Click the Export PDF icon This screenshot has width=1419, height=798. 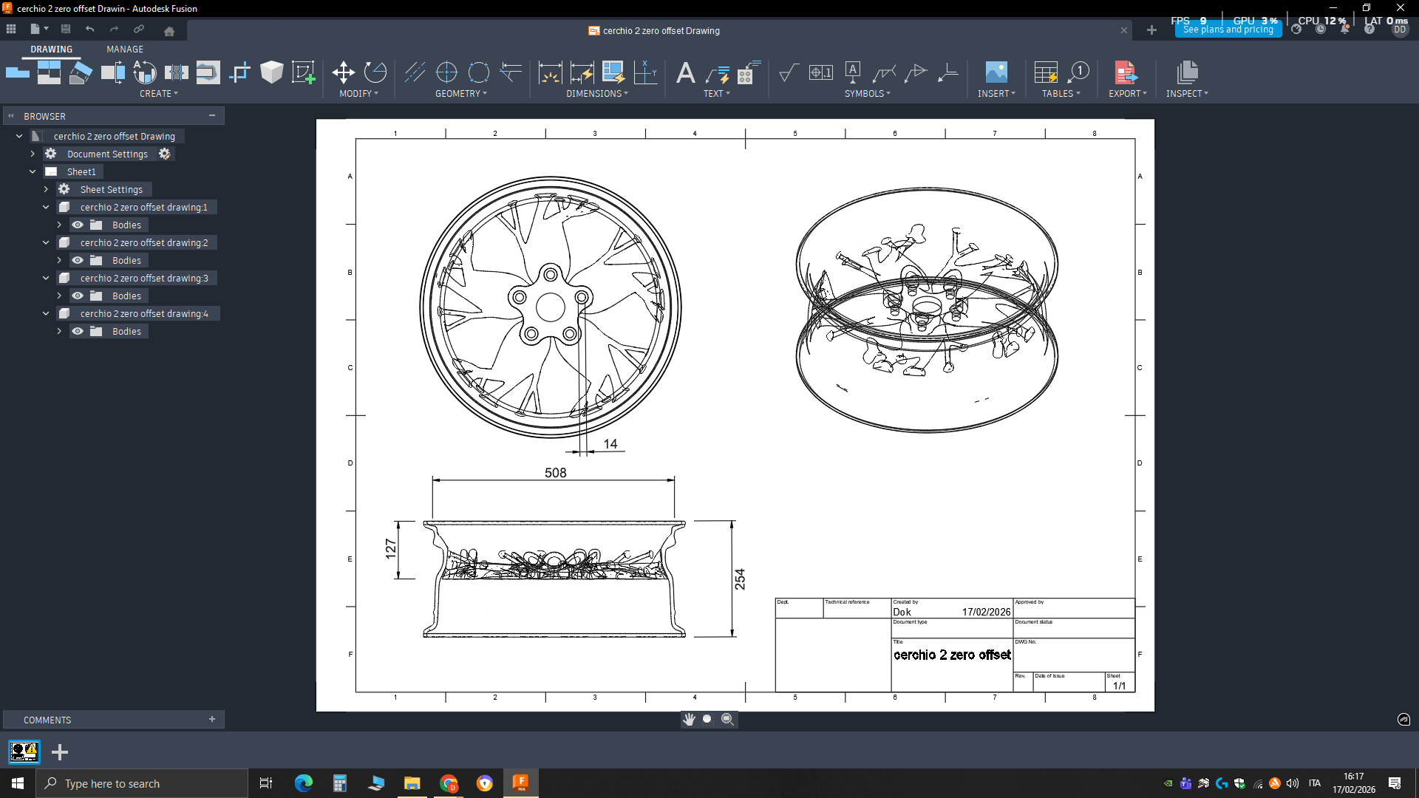pos(1125,72)
